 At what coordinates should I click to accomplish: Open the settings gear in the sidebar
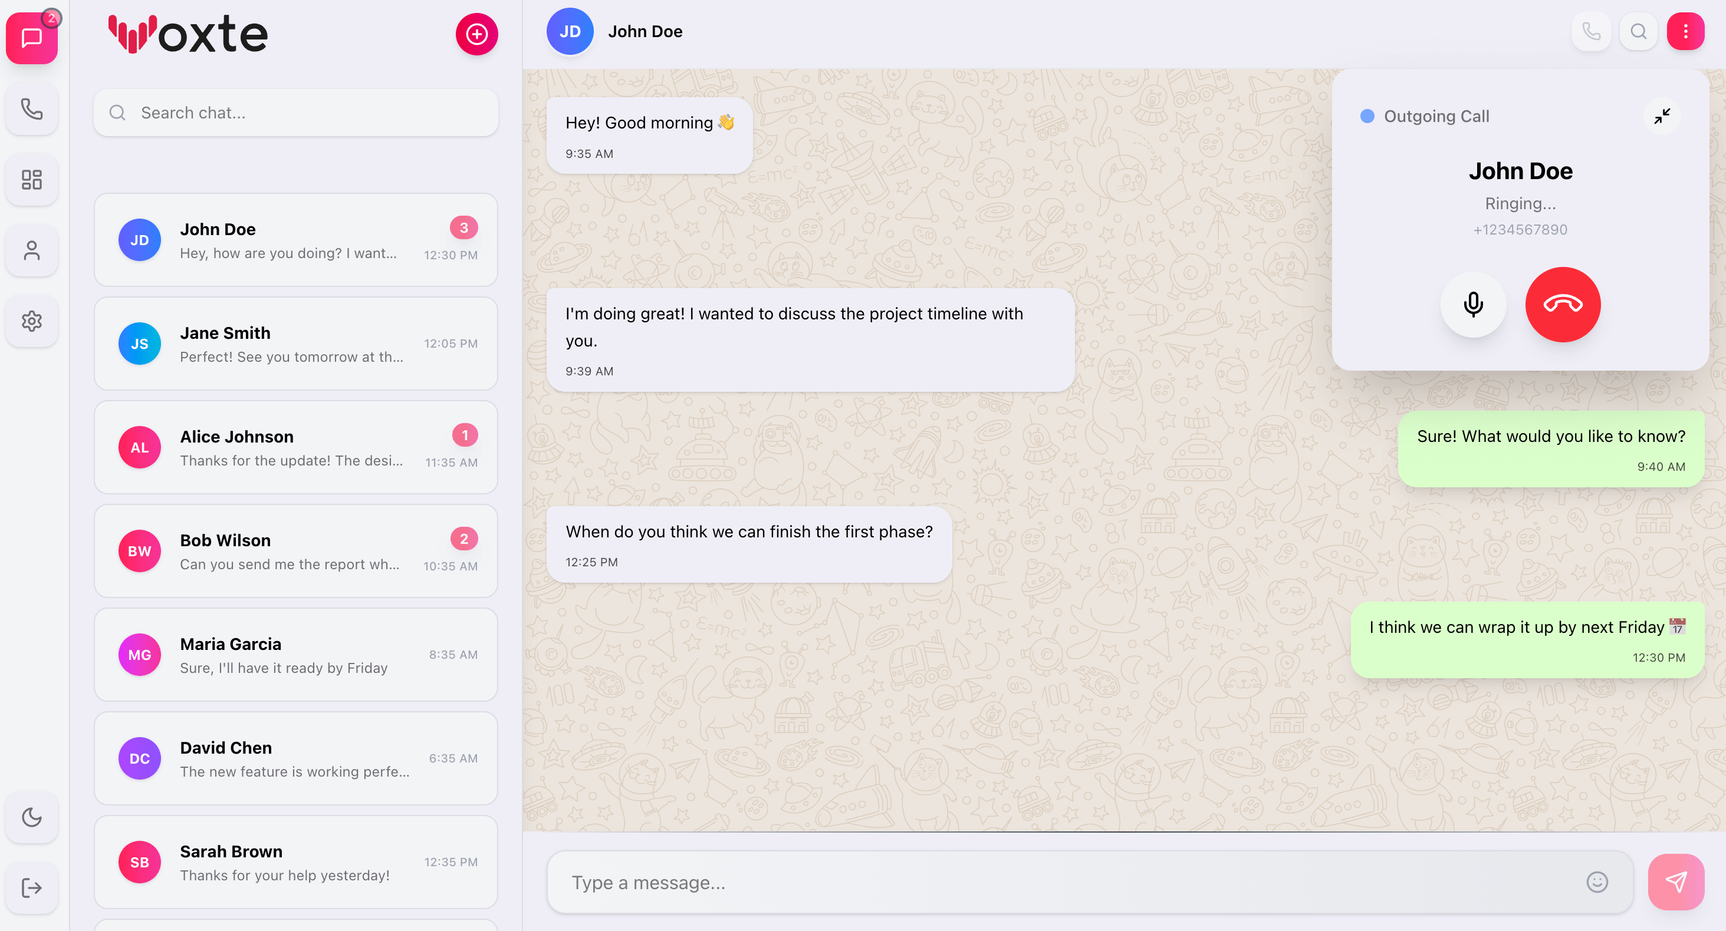tap(31, 321)
